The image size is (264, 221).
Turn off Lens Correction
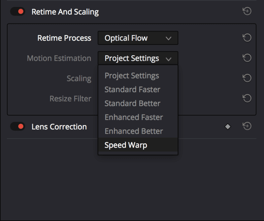tap(17, 126)
